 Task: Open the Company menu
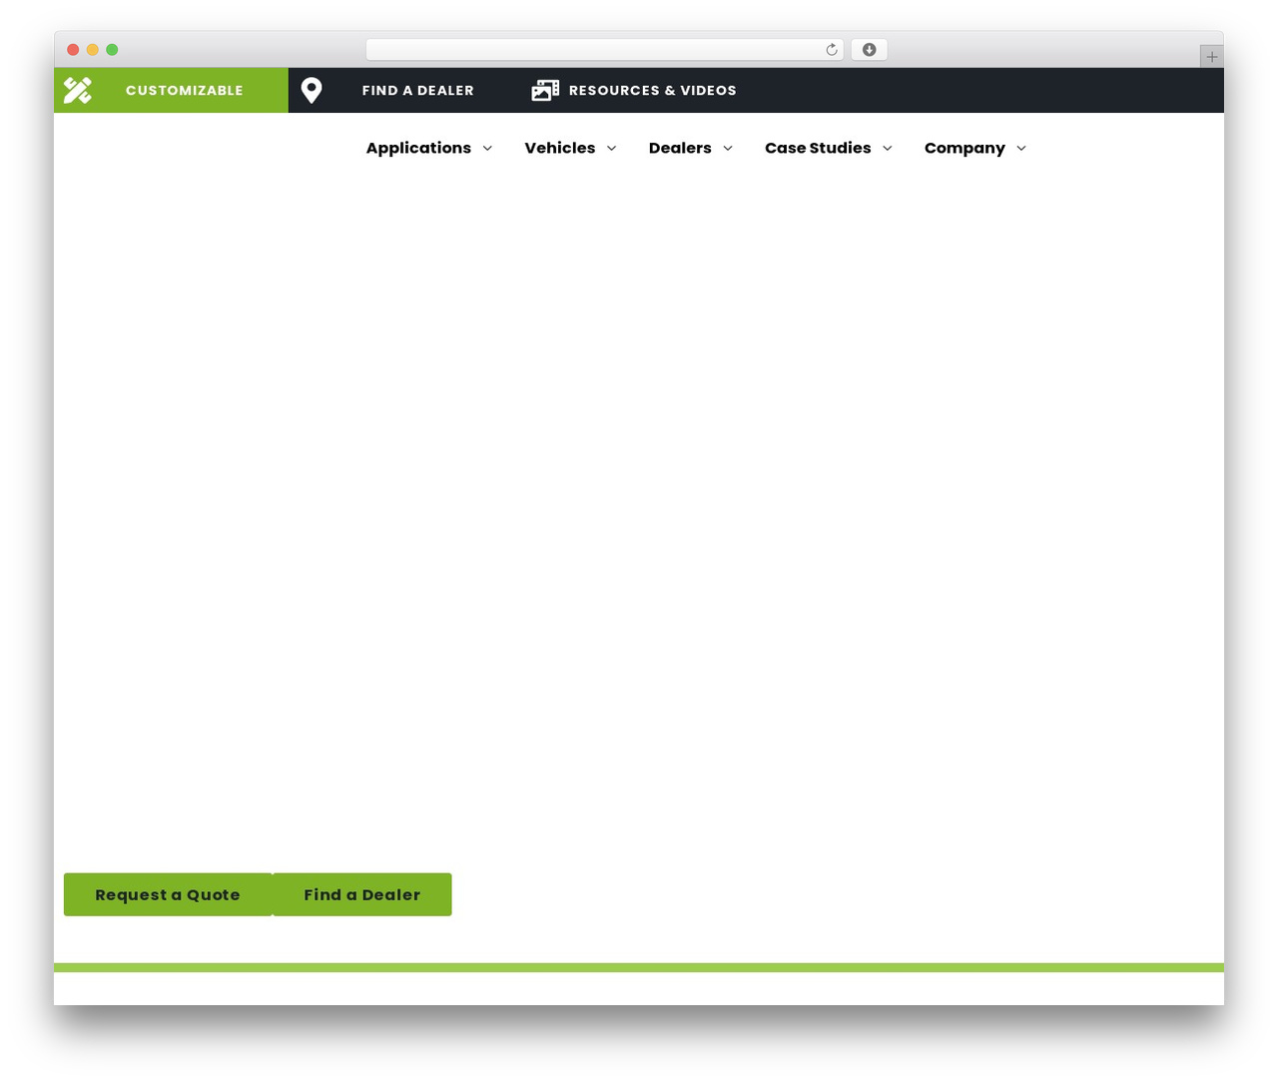click(964, 148)
